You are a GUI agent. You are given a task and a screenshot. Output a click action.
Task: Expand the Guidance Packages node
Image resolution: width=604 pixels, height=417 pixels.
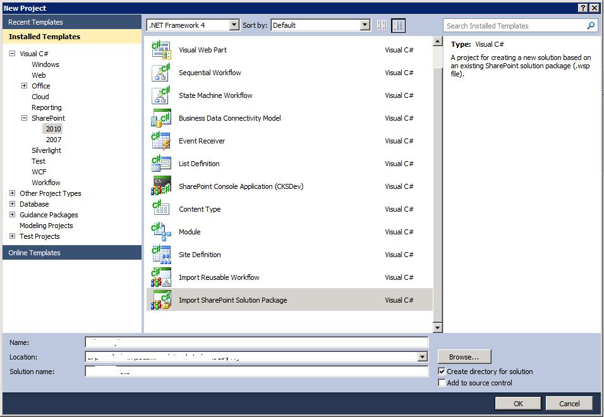coord(13,214)
